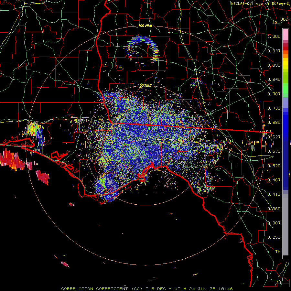Click the TH threshold label on the scale
291x291 pixels.
(278, 252)
